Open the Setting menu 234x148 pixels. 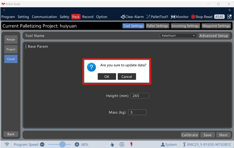[x=23, y=17]
